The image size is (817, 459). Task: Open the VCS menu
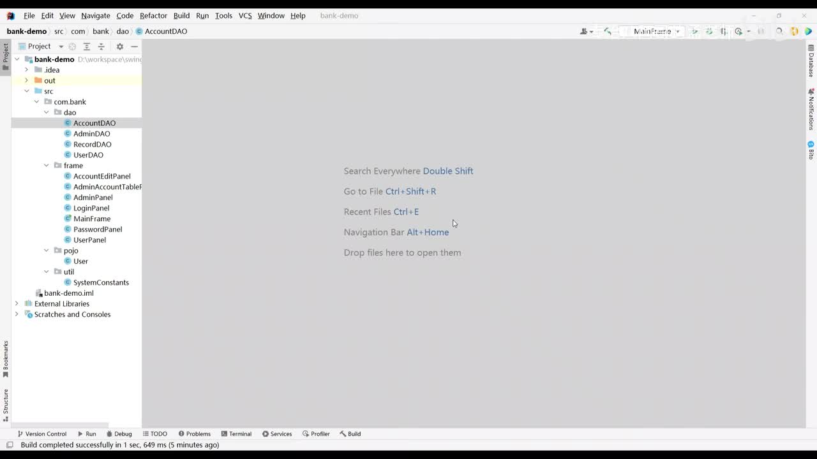coord(245,15)
